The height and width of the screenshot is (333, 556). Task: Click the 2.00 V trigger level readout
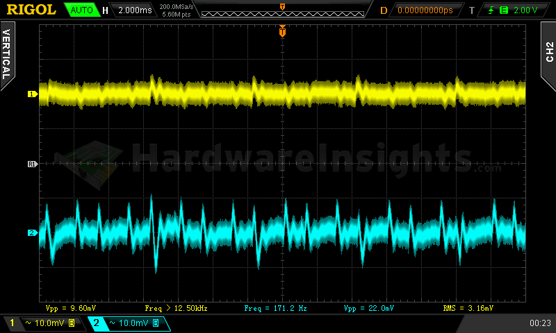click(x=525, y=10)
